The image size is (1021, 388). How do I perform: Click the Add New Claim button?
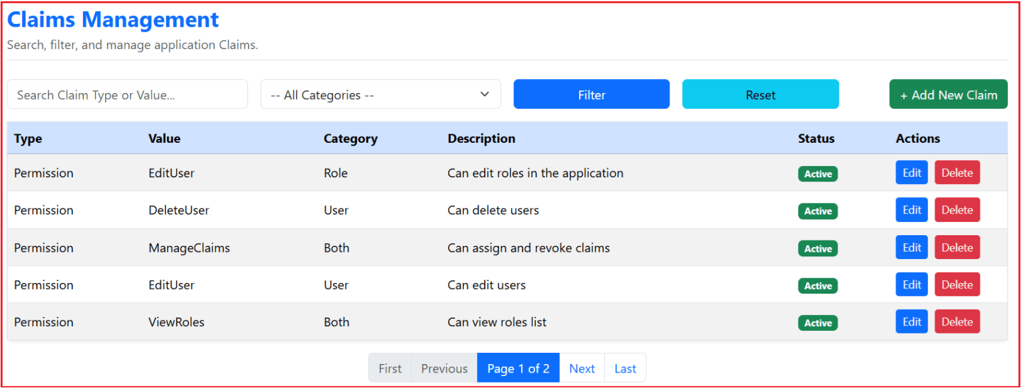949,94
